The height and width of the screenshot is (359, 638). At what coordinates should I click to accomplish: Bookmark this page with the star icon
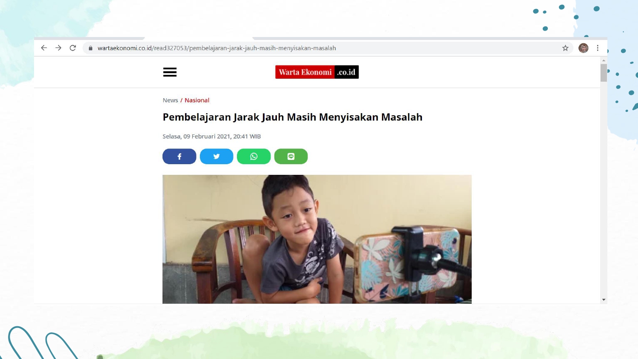point(565,48)
